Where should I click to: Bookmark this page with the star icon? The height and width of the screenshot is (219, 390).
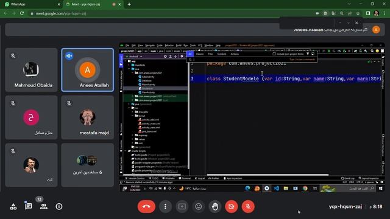coord(358,13)
